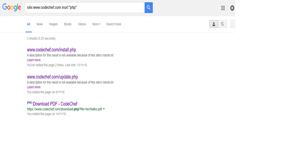Switch to global results with the globe icon
The width and height of the screenshot is (285, 160).
click(x=222, y=24)
